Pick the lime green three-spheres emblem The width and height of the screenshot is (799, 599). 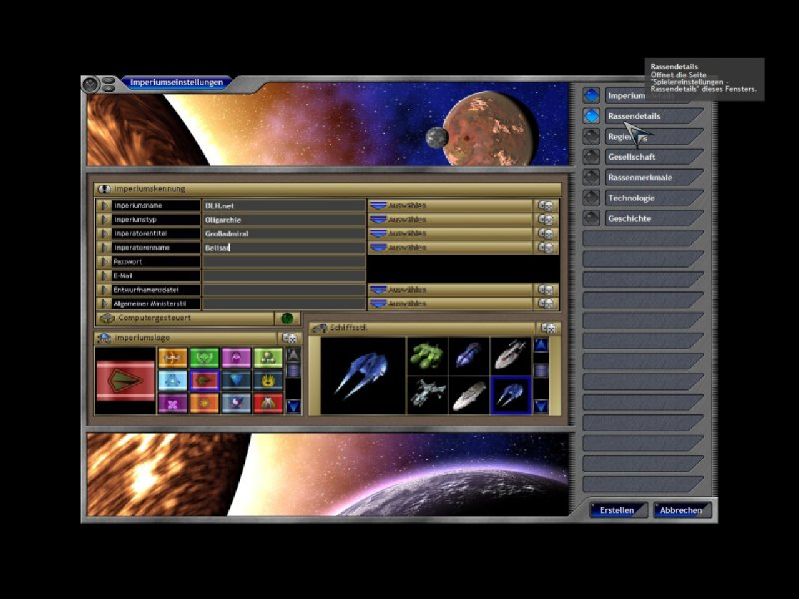(268, 358)
